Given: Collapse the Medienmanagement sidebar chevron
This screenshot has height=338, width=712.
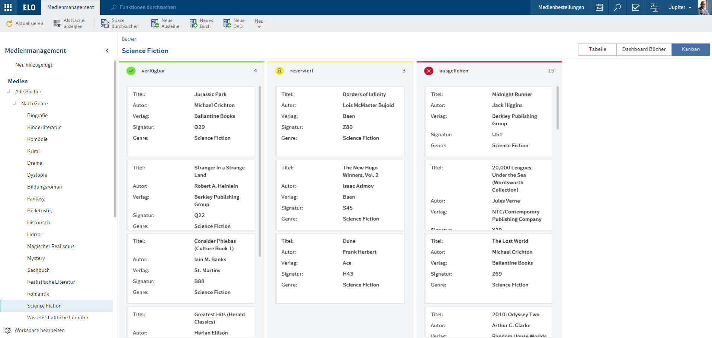Looking at the screenshot, I should pyautogui.click(x=107, y=51).
